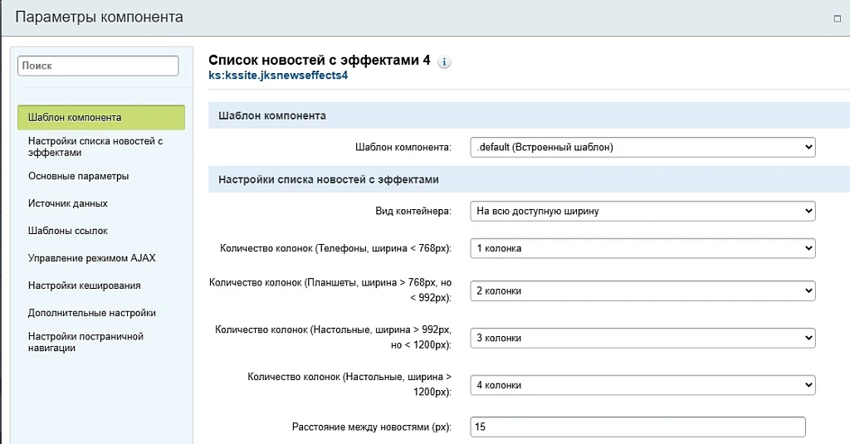This screenshot has width=850, height=444.
Task: Click the search field in sidebar
Action: (98, 66)
